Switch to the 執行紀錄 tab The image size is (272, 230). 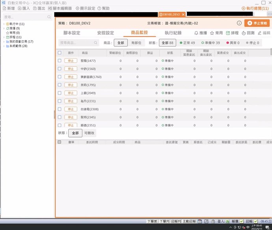click(173, 33)
